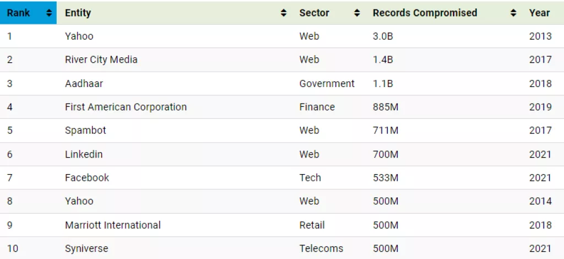Click the sort arrows in Rank header
The image size is (564, 259).
pyautogui.click(x=49, y=13)
